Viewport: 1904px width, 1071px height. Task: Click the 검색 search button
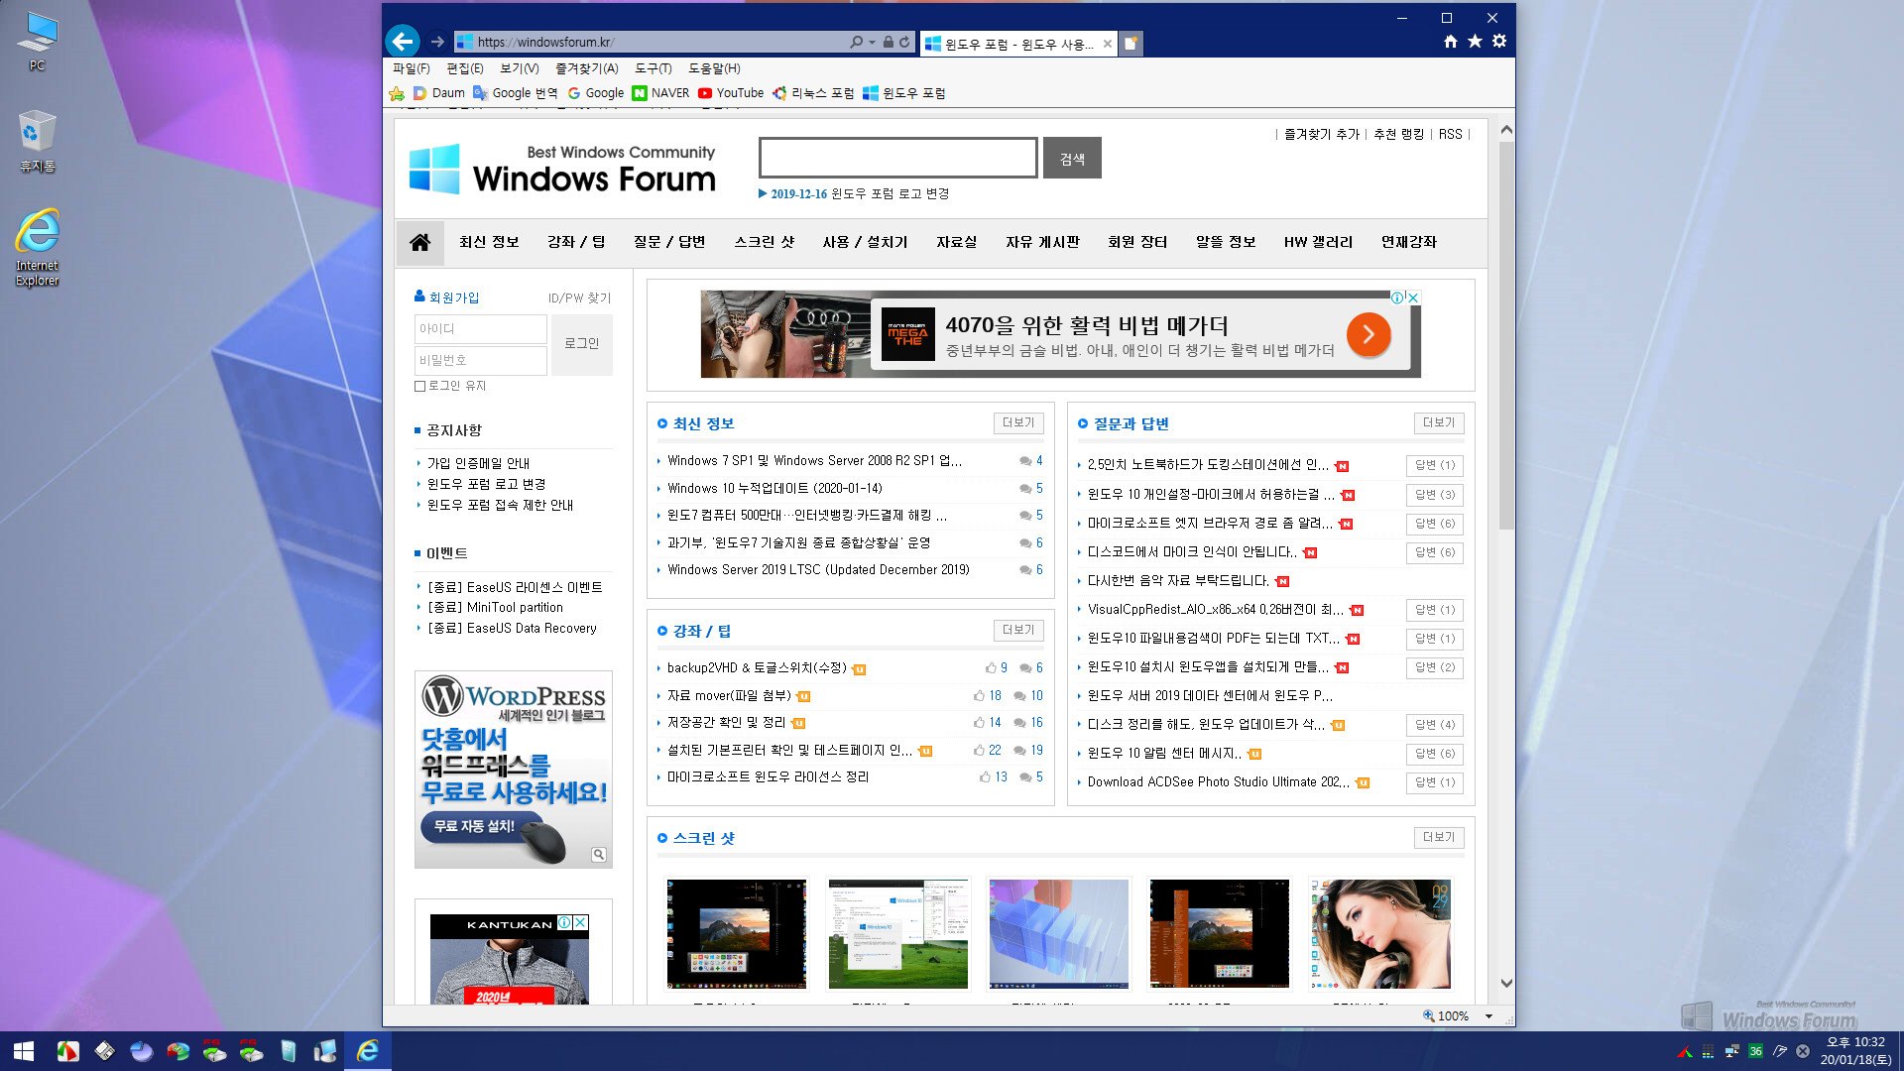[x=1072, y=159]
